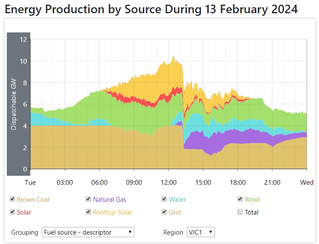Click the 12:00 time axis label
This screenshot has width=319, height=244.
pos(168,183)
